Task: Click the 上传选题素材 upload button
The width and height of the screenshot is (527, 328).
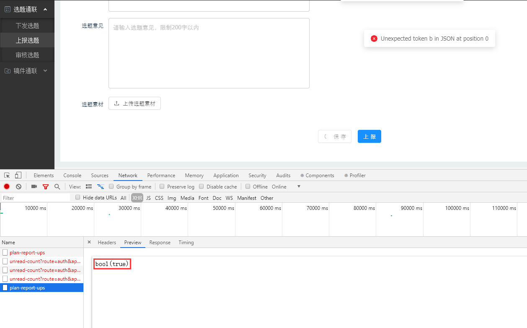Action: click(x=134, y=103)
